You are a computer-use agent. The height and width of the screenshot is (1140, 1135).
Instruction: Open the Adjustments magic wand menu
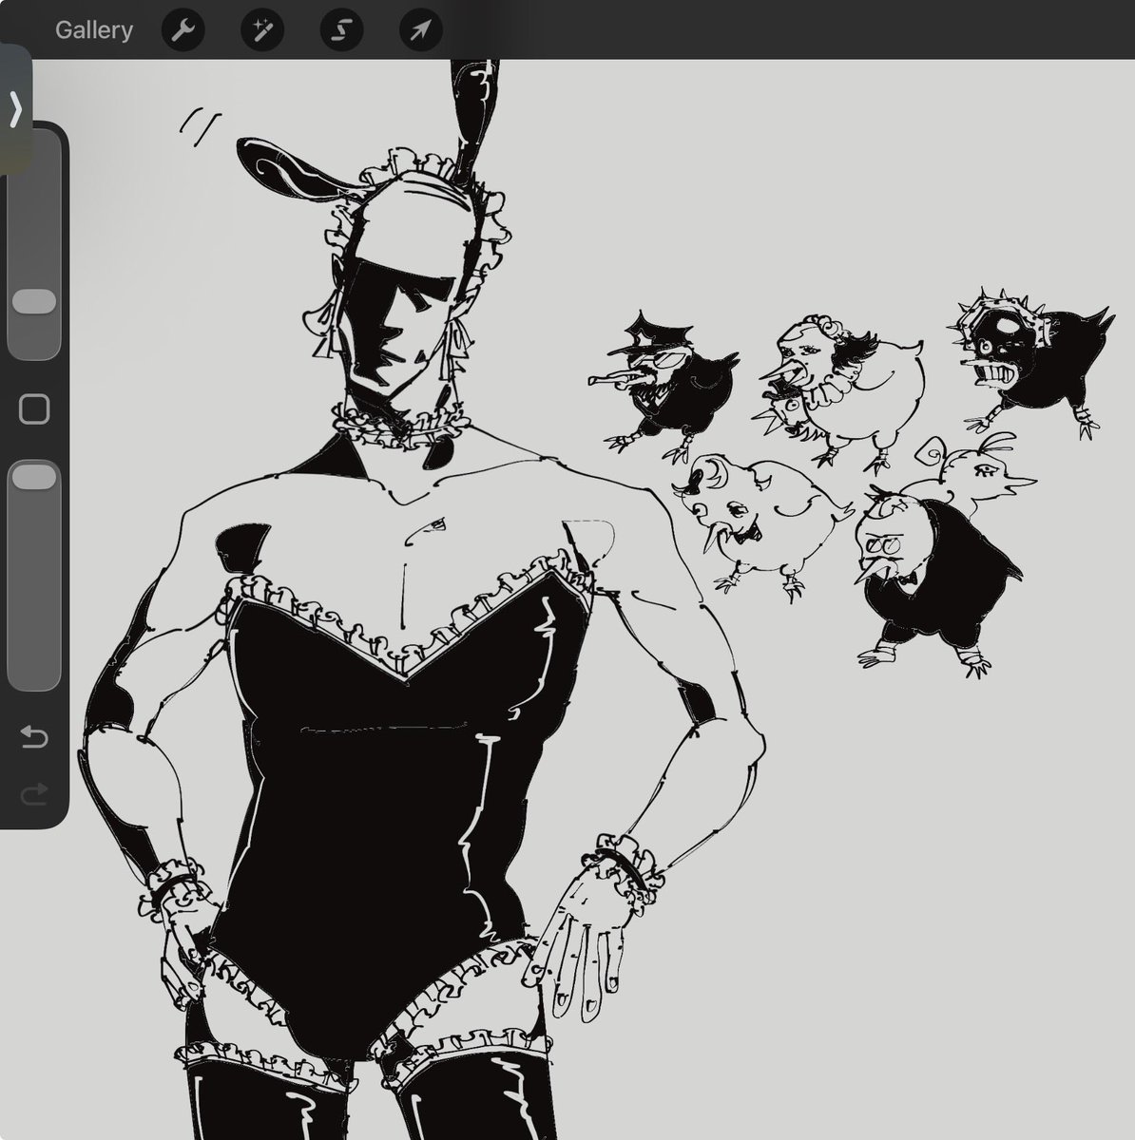(x=262, y=30)
